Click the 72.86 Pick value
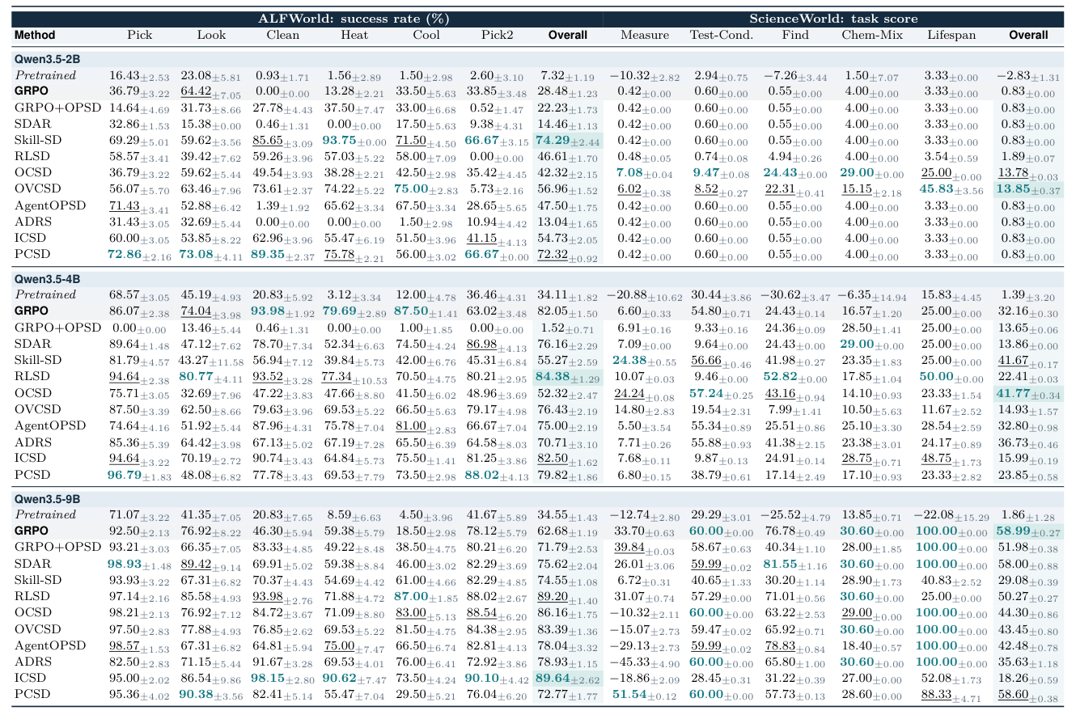Screen dimensions: 1076x715 139,255
